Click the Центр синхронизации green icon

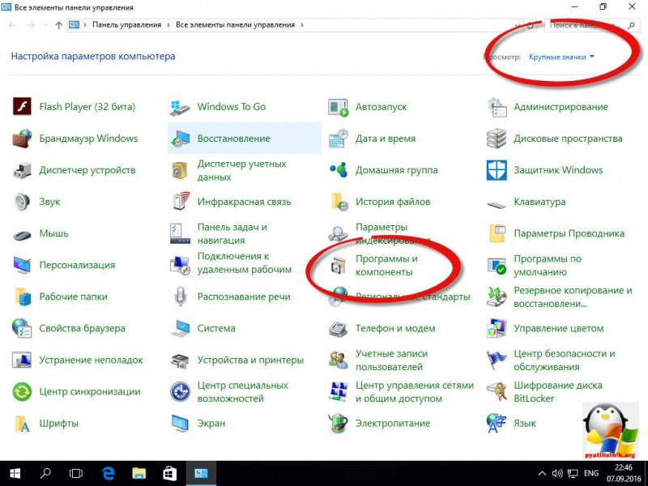click(x=22, y=392)
